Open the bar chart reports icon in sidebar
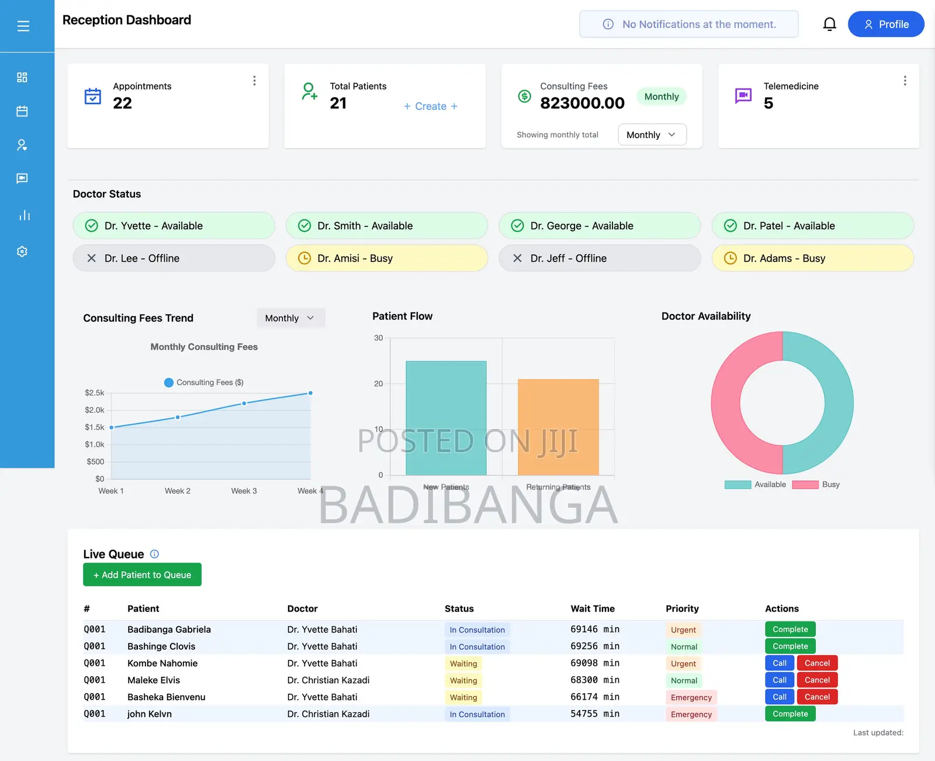935x761 pixels. coord(24,215)
